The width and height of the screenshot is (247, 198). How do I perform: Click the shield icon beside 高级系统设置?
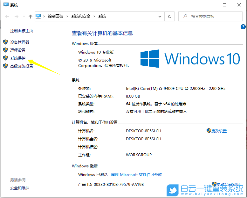click(5, 66)
